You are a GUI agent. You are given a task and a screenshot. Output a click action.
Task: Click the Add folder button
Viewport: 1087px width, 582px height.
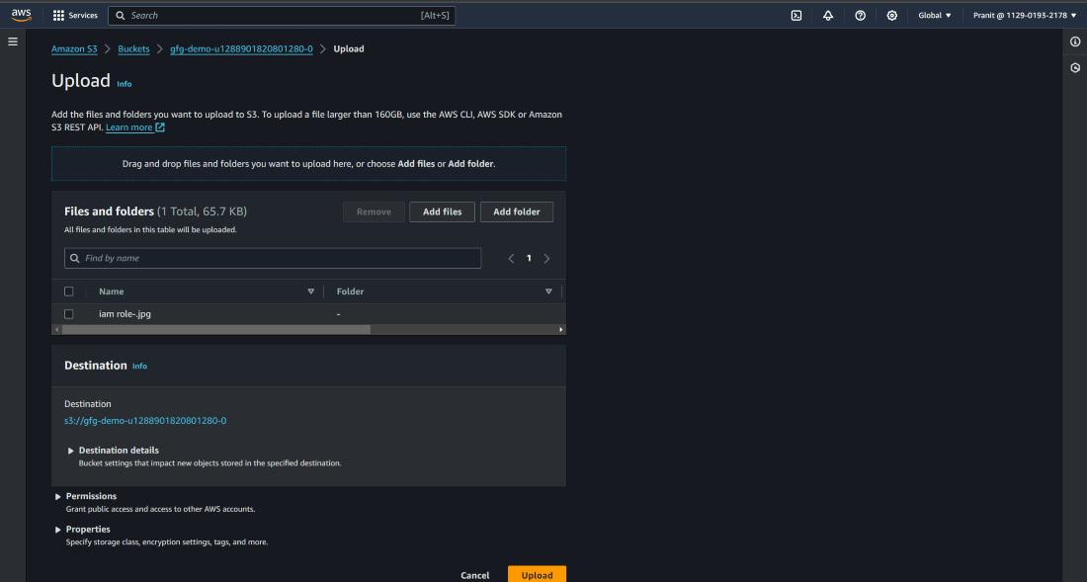point(517,212)
